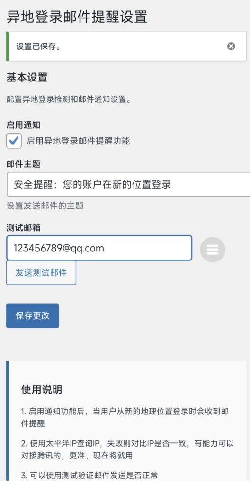
Task: Click the 测试邮箱 field label
Action: 24,228
